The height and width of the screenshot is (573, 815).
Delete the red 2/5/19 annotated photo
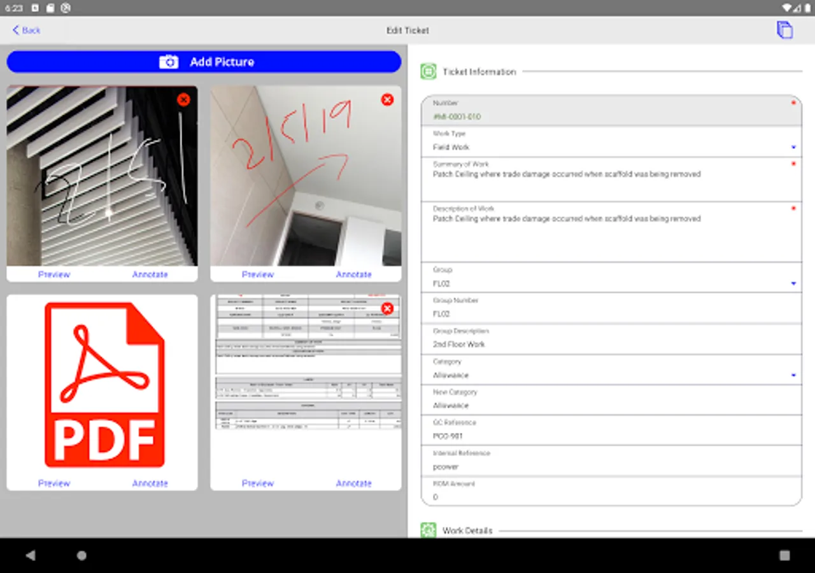coord(387,99)
